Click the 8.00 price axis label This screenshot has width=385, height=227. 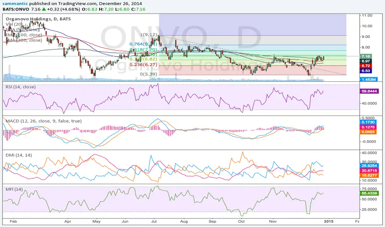366,47
